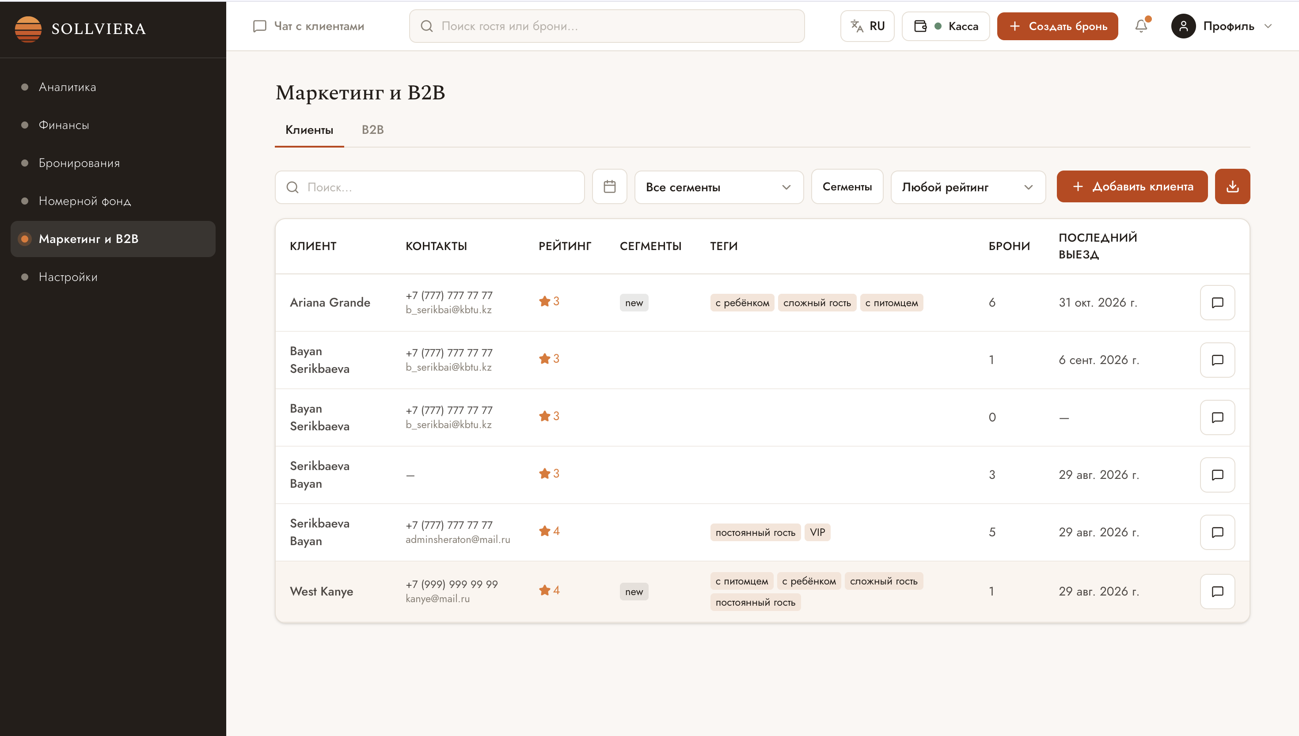Open chat icon for client with 3 bookings
The width and height of the screenshot is (1299, 736).
[x=1217, y=474]
